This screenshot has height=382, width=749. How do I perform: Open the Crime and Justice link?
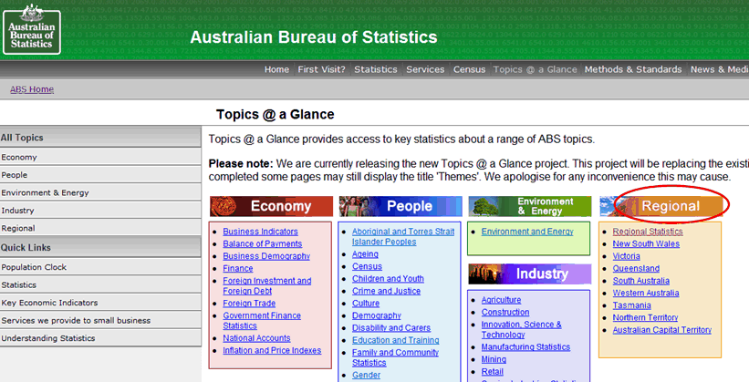(x=387, y=291)
